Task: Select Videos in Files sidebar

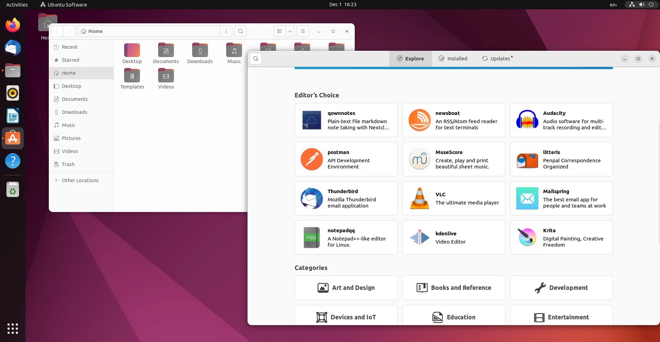Action: [x=81, y=151]
